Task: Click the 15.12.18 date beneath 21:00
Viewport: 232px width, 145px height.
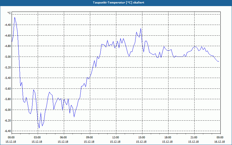Action: pos(193,142)
